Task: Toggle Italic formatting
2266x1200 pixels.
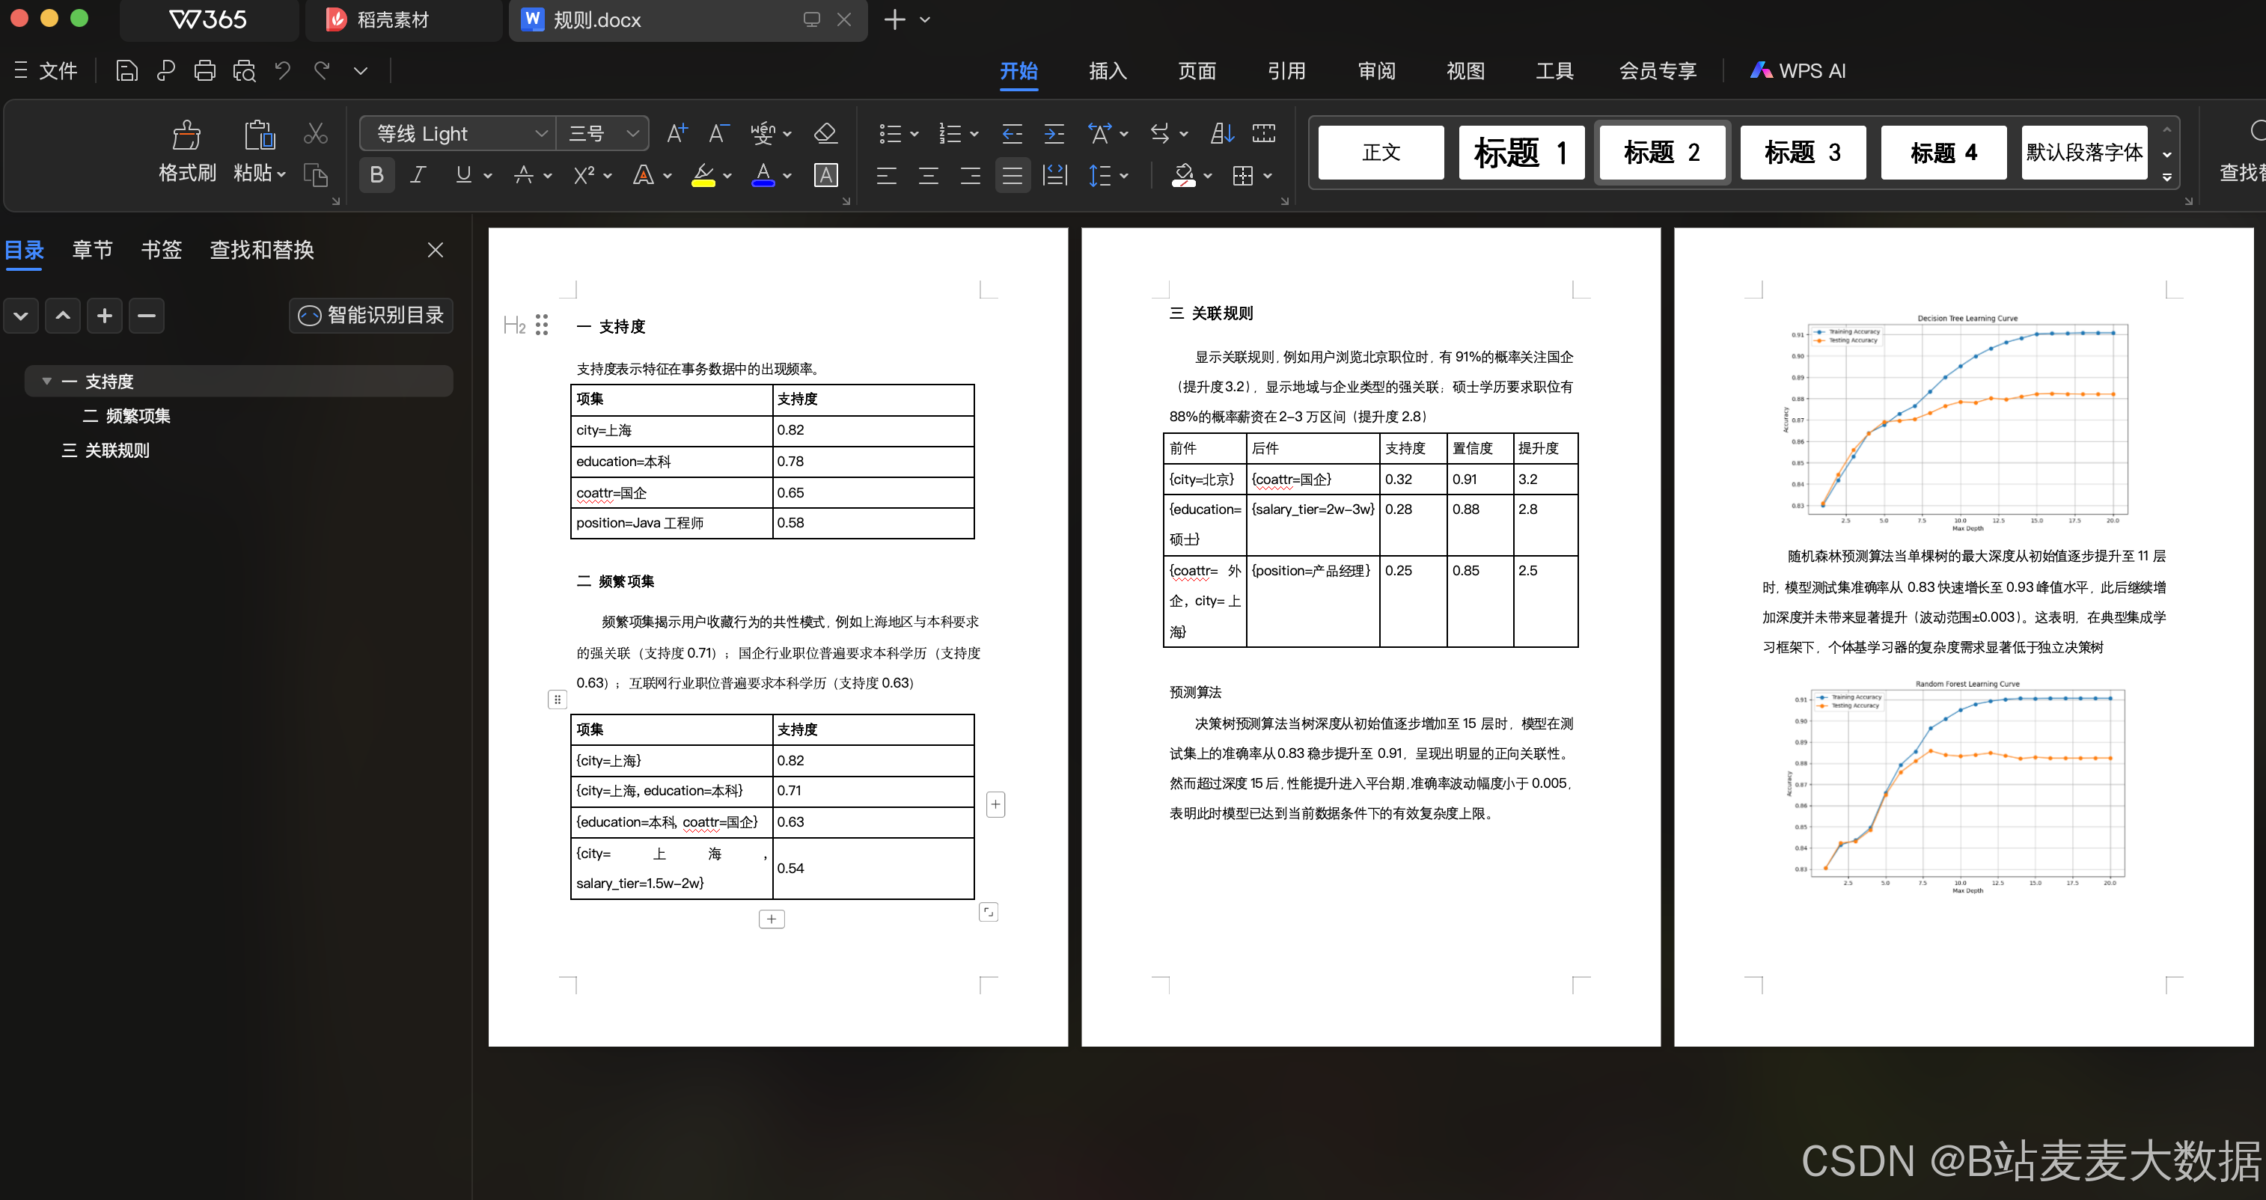Action: coord(418,175)
